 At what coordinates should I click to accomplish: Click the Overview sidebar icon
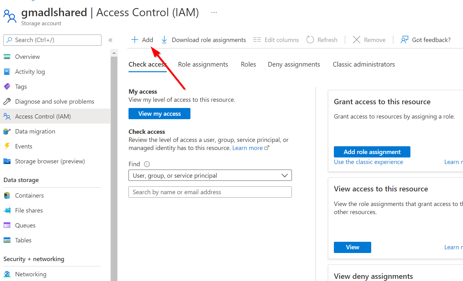7,57
